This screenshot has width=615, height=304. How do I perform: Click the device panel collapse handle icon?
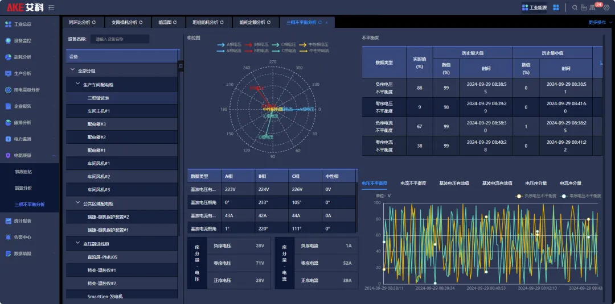point(181,66)
